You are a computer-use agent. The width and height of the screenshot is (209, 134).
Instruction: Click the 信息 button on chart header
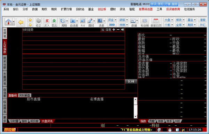point(108,30)
